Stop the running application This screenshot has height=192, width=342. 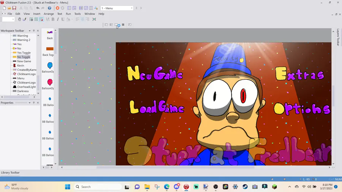pos(123,25)
